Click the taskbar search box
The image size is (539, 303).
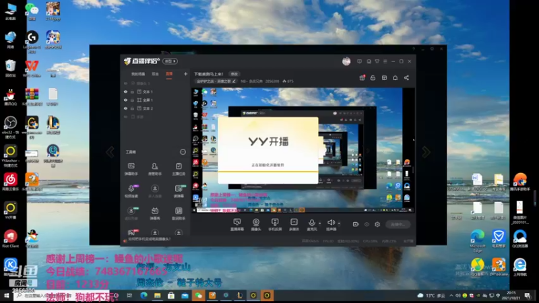click(62, 296)
